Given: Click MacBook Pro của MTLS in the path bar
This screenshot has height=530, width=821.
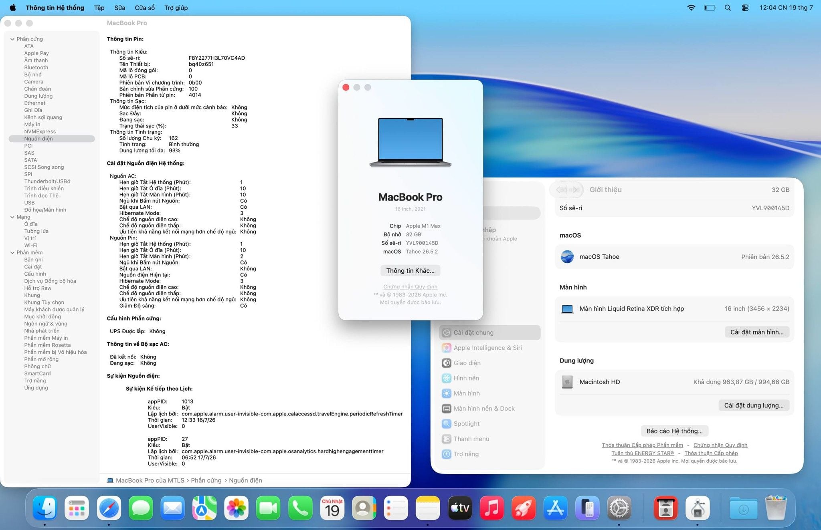Looking at the screenshot, I should (x=146, y=480).
